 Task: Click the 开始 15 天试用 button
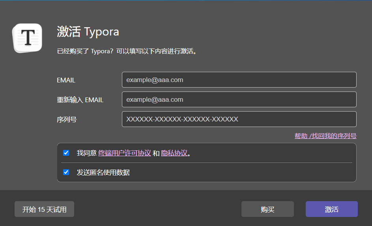pyautogui.click(x=44, y=209)
